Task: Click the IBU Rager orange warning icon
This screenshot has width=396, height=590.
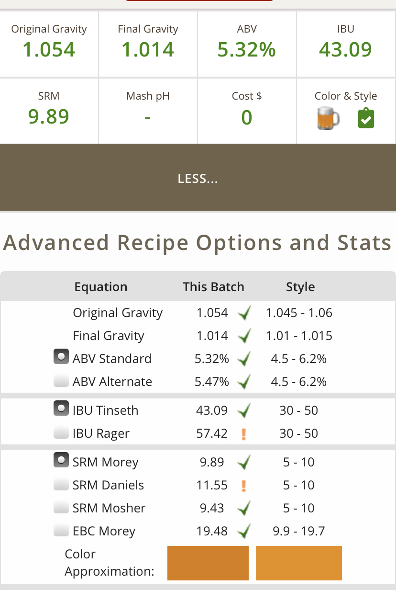Action: 244,434
